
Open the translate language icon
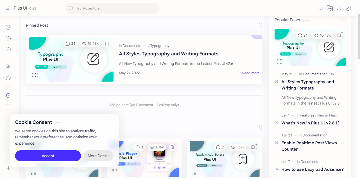pyautogui.click(x=330, y=8)
